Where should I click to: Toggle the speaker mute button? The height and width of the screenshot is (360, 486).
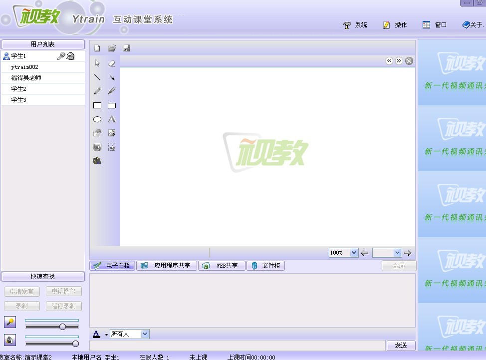(10, 340)
